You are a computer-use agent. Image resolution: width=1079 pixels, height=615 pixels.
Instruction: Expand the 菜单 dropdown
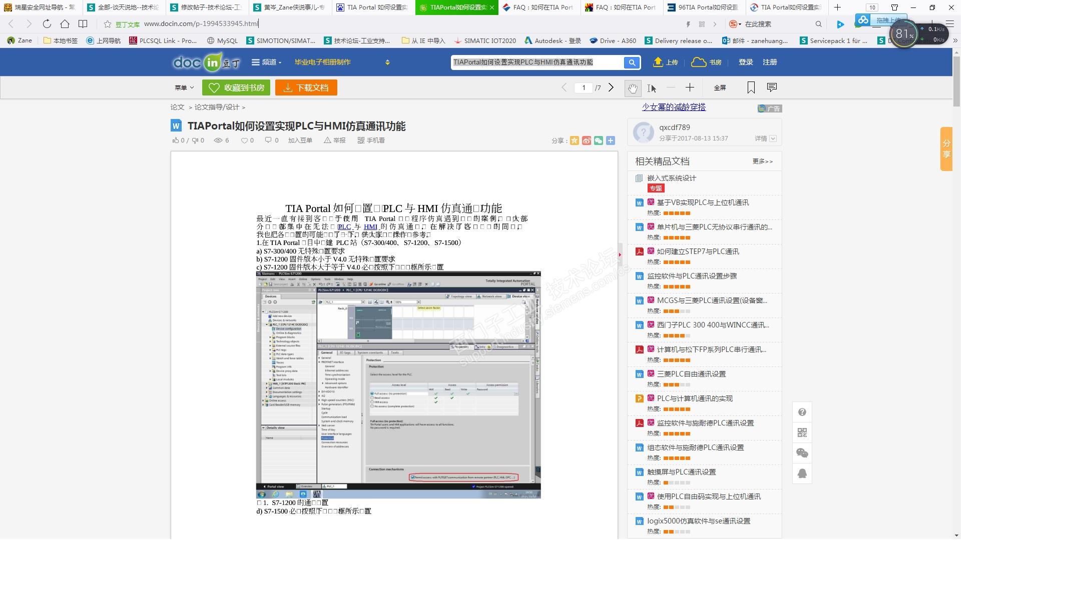click(x=184, y=87)
